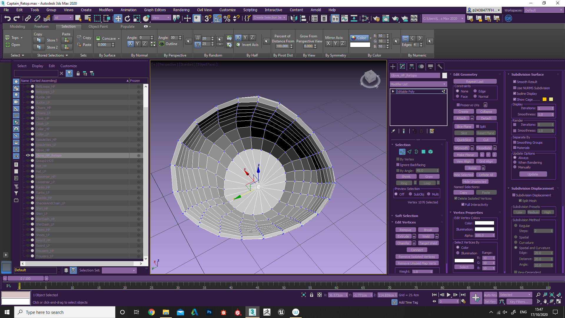The width and height of the screenshot is (565, 318).
Task: Open the Modifiers menu
Action: pyautogui.click(x=106, y=10)
